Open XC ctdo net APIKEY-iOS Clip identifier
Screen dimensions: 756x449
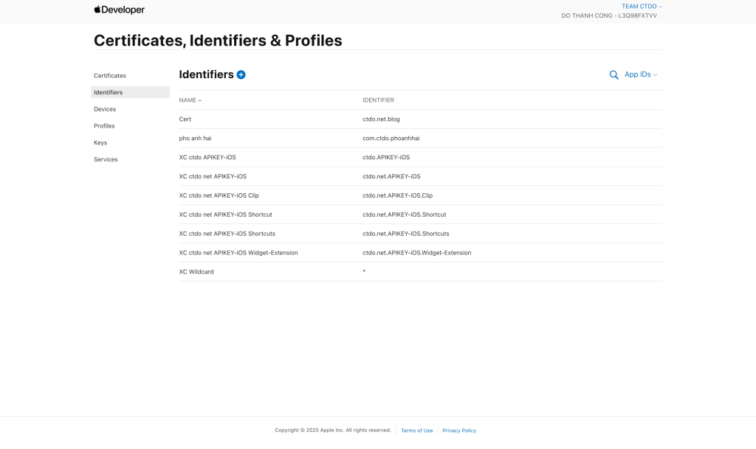219,196
